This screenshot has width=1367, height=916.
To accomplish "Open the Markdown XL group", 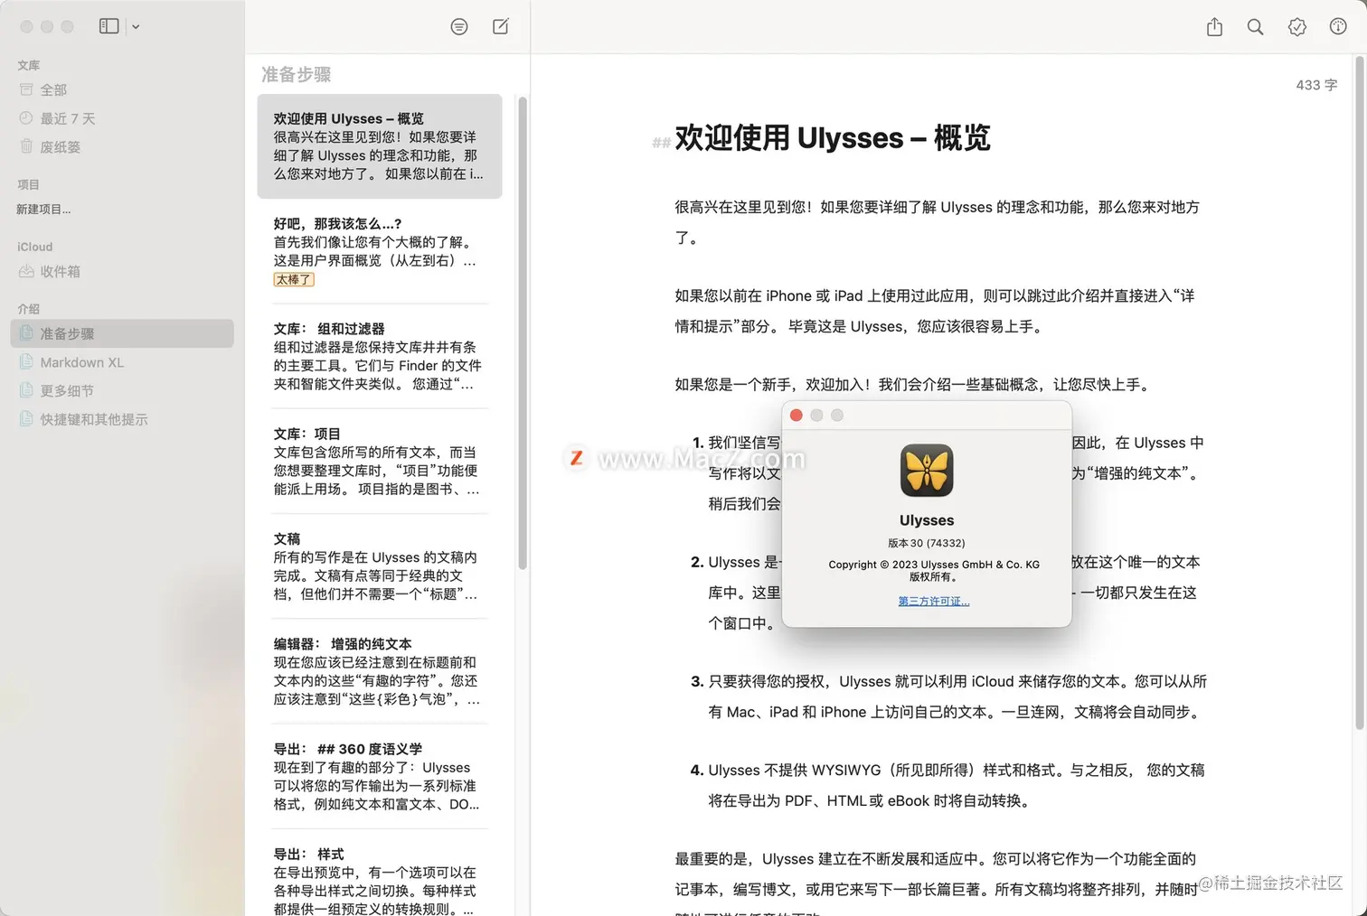I will [x=122, y=362].
